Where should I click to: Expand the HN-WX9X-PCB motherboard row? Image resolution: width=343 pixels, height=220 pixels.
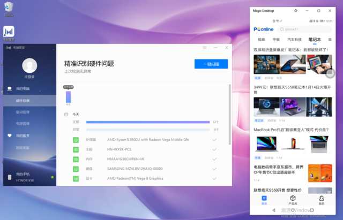pyautogui.click(x=214, y=149)
